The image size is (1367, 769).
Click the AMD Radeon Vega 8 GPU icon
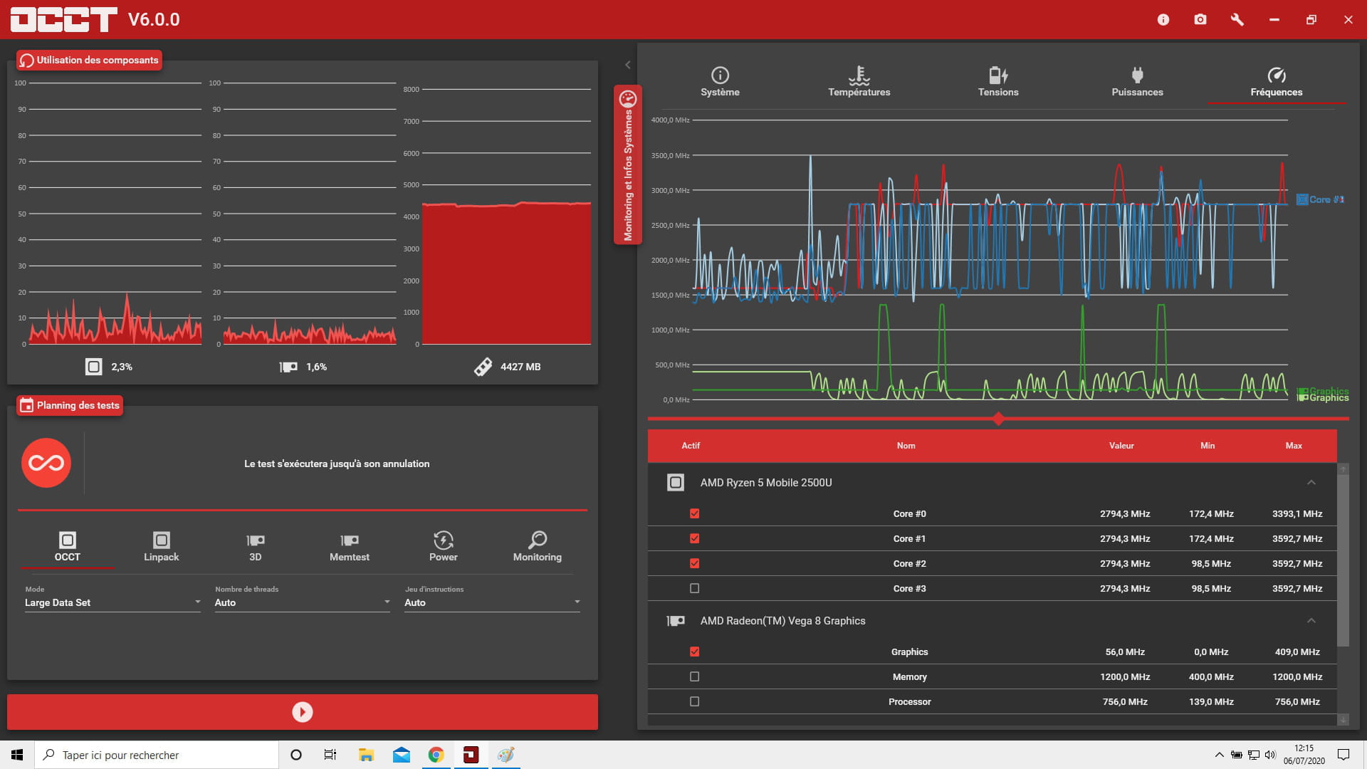[x=676, y=621]
